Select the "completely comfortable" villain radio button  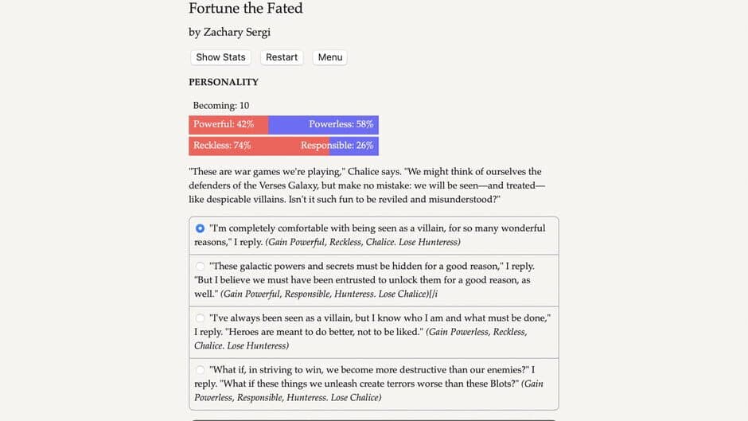[201, 228]
